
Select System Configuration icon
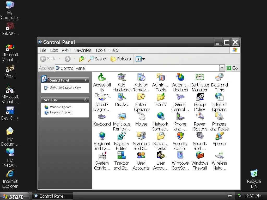pyautogui.click(x=102, y=155)
